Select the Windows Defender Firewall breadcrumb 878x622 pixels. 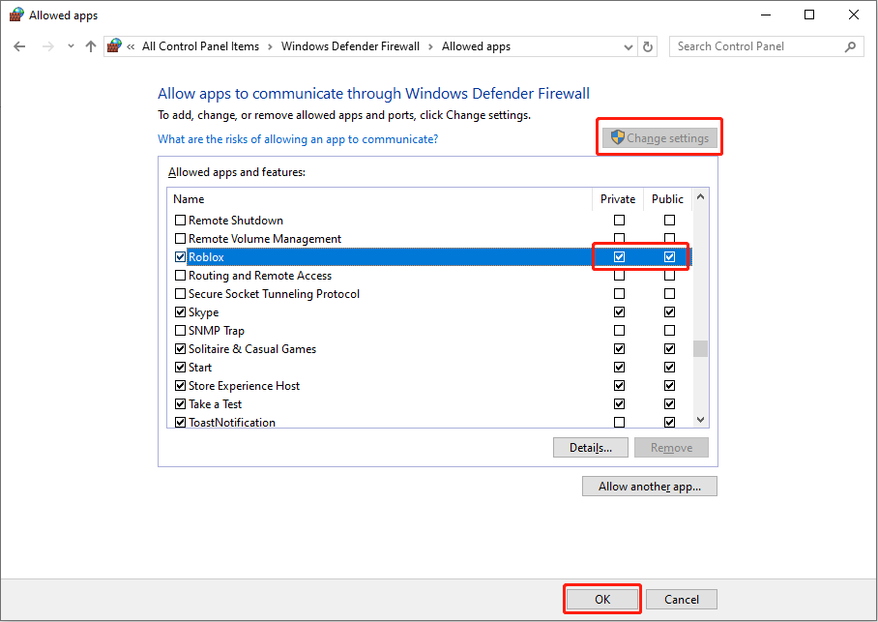352,45
